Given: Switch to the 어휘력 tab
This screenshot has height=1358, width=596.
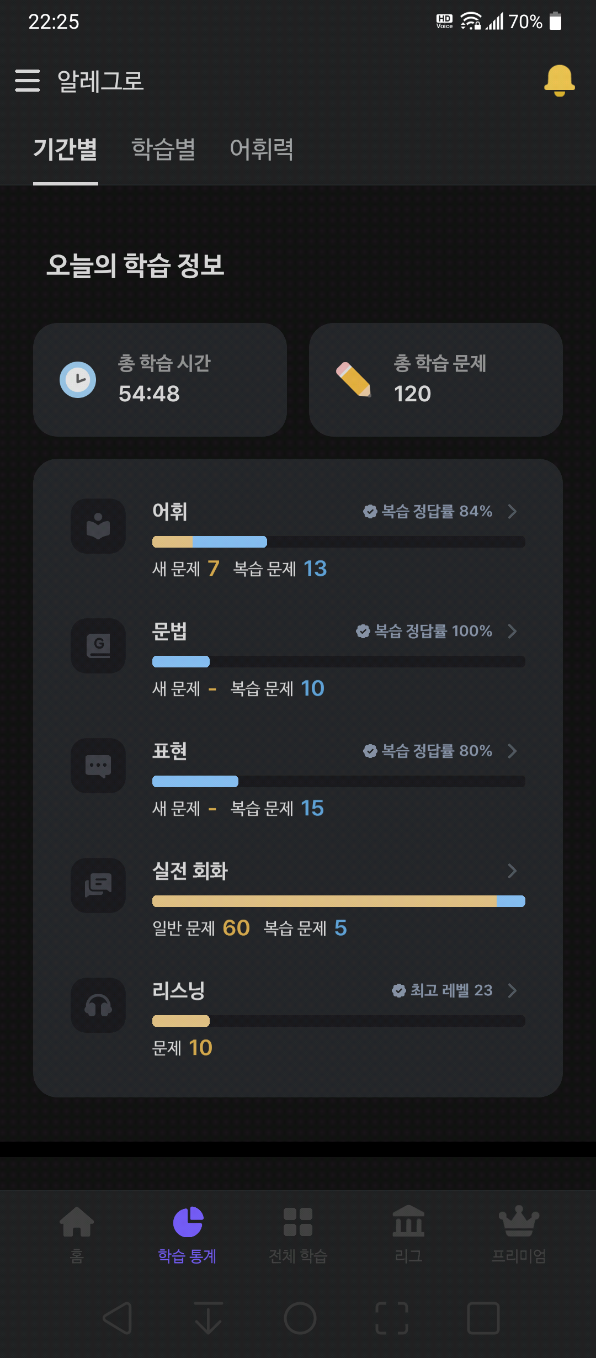Looking at the screenshot, I should pos(262,150).
